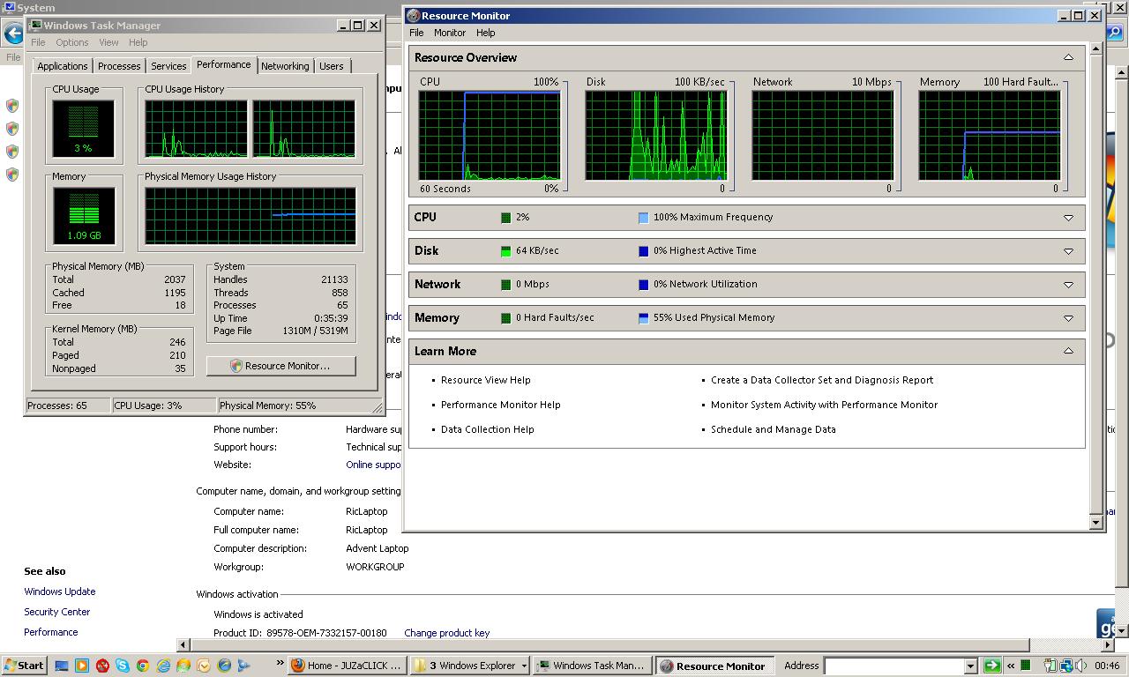Launch Google Chrome from quick launch
Image resolution: width=1129 pixels, height=677 pixels.
[143, 666]
